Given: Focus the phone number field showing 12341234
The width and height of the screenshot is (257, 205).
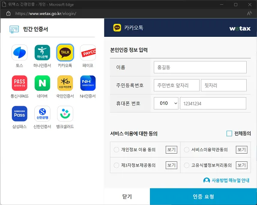Looking at the screenshot, I should 213,103.
